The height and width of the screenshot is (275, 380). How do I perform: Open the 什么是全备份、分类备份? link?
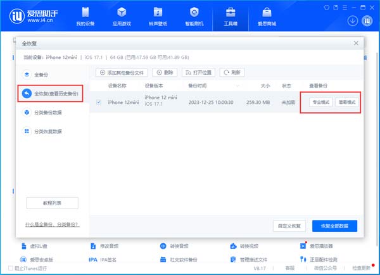coord(53,224)
